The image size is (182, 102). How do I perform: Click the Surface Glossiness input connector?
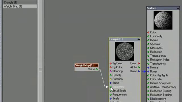click(148, 48)
